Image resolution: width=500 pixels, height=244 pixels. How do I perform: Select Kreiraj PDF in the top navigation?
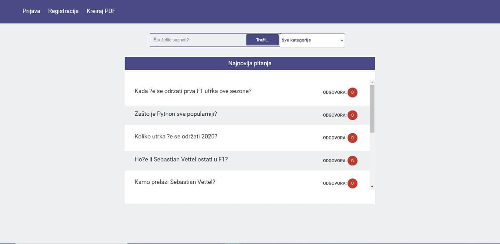(101, 11)
